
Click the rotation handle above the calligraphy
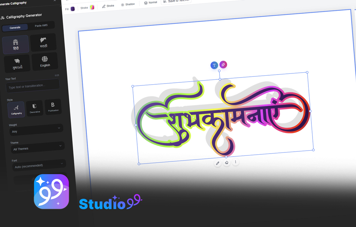(x=219, y=71)
